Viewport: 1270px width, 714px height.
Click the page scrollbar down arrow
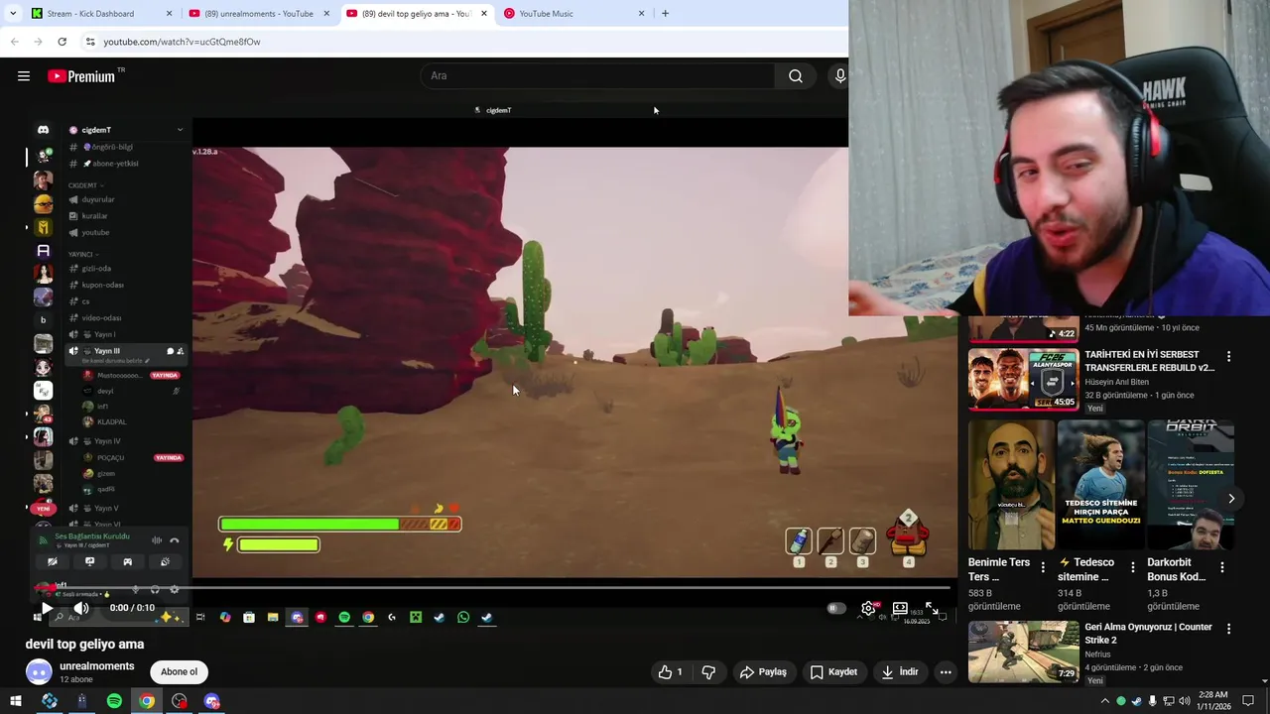tap(1263, 681)
